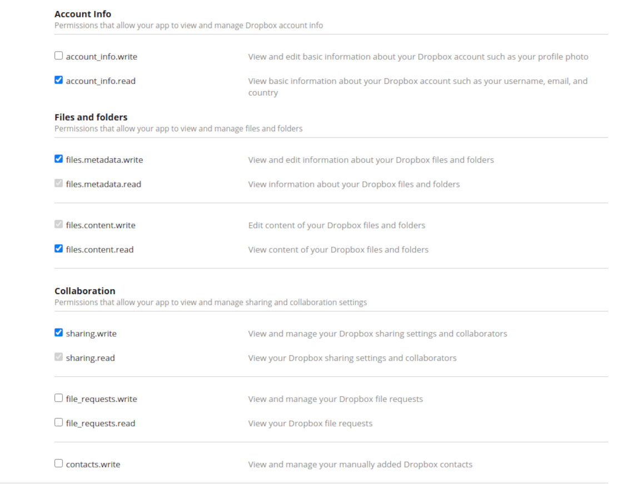Enable the account_info.write checkbox
628x493 pixels.
coord(59,56)
